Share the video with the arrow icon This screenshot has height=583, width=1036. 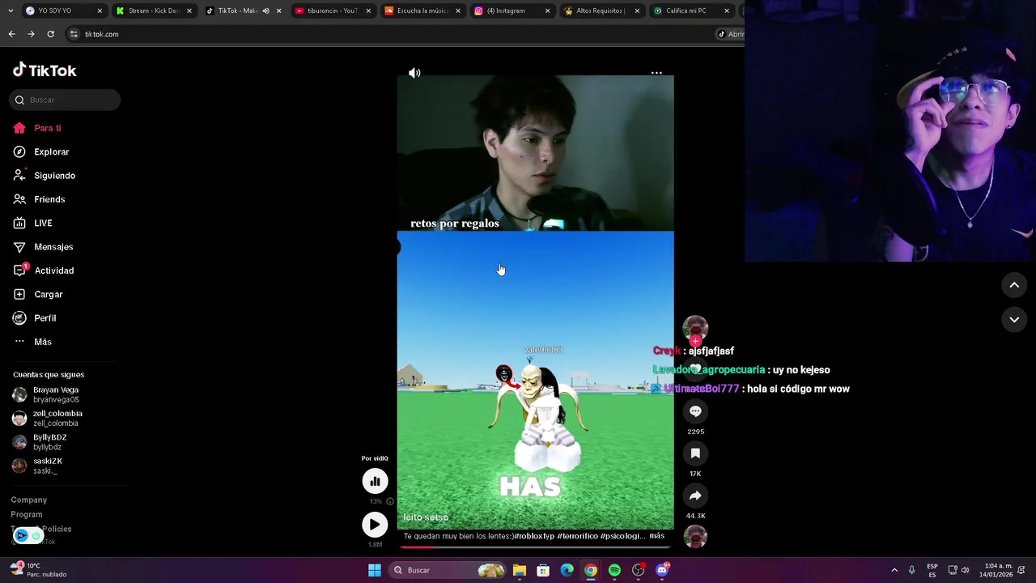click(x=695, y=496)
